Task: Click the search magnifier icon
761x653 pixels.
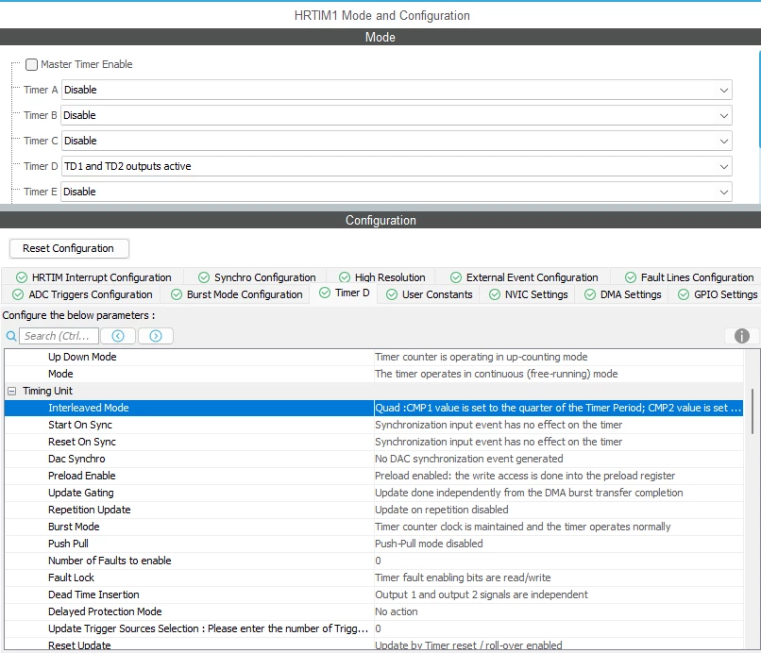Action: pyautogui.click(x=11, y=336)
